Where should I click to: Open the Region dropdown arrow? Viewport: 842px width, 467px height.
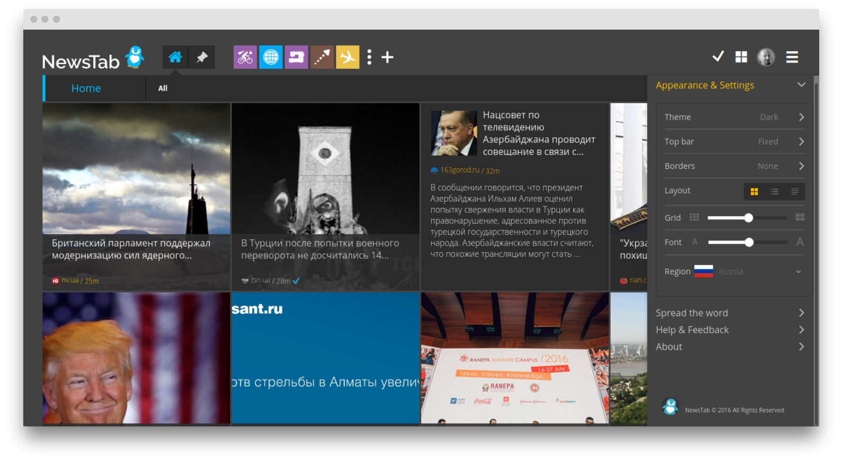pyautogui.click(x=798, y=272)
